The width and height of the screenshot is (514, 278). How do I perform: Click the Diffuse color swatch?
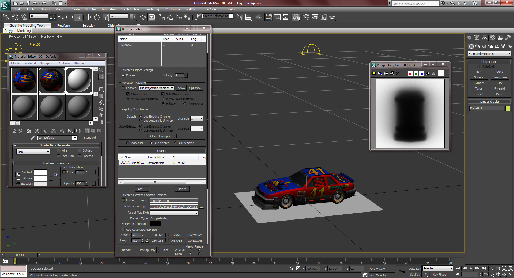pyautogui.click(x=40, y=178)
